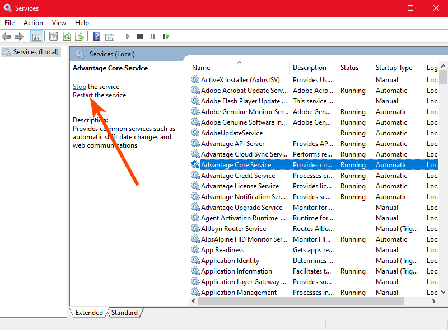The width and height of the screenshot is (448, 330).
Task: Select Services (Local) in the console tree
Action: (31, 52)
